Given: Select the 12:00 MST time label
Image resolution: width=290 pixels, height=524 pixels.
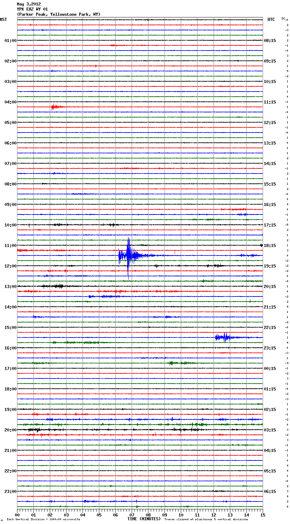Looking at the screenshot, I should click(x=11, y=266).
